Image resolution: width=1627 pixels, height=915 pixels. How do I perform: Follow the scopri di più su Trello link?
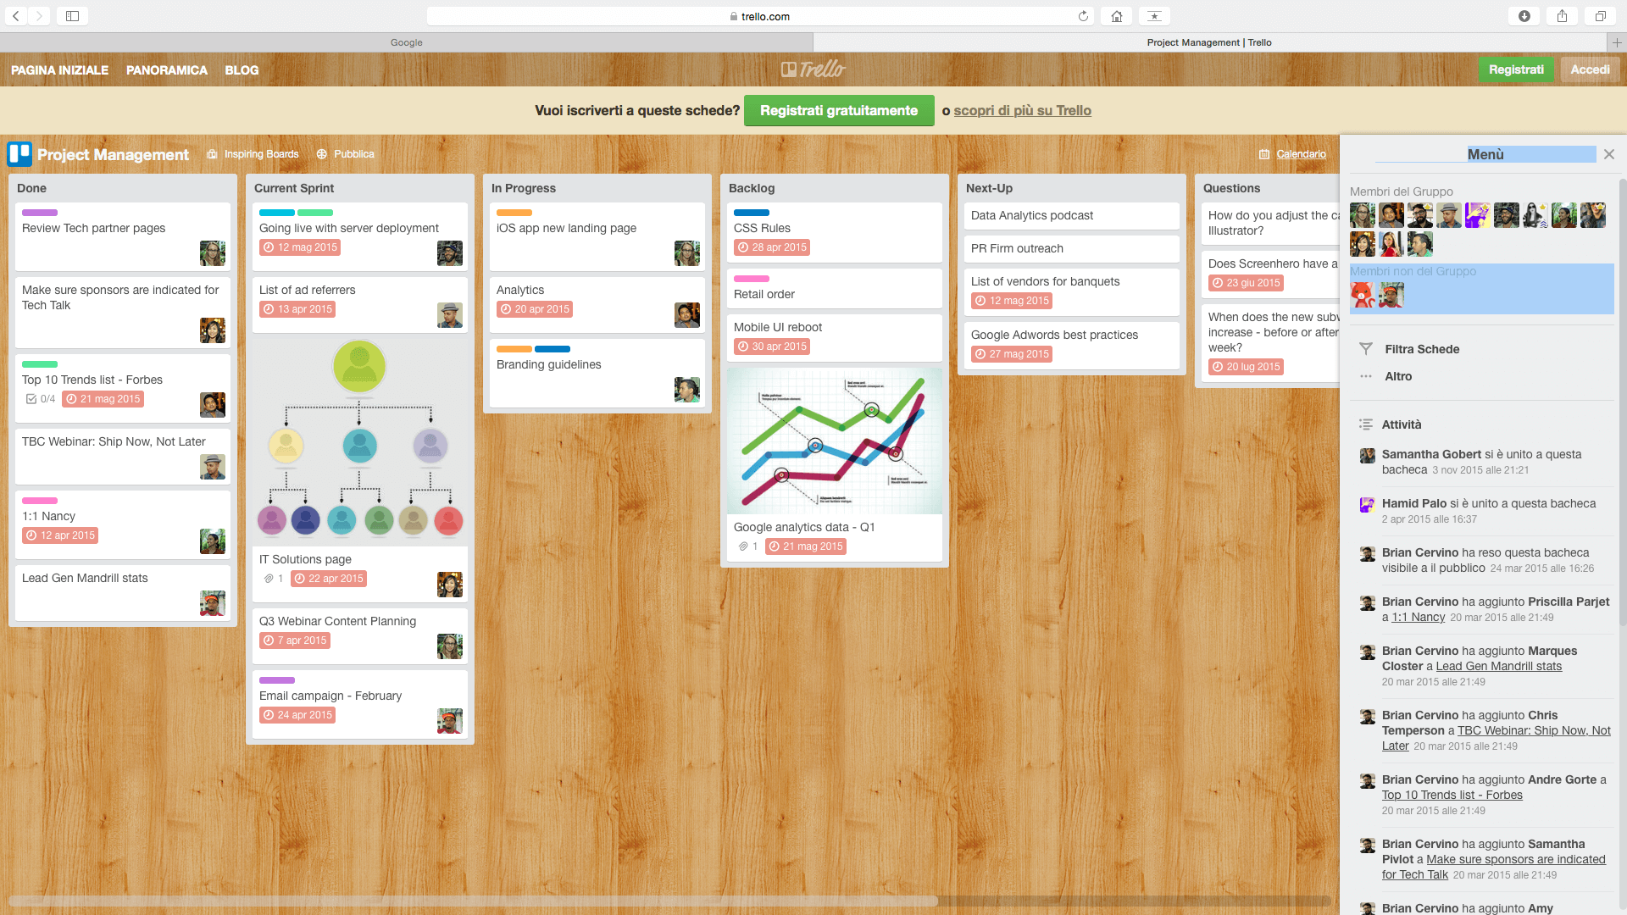tap(1022, 111)
